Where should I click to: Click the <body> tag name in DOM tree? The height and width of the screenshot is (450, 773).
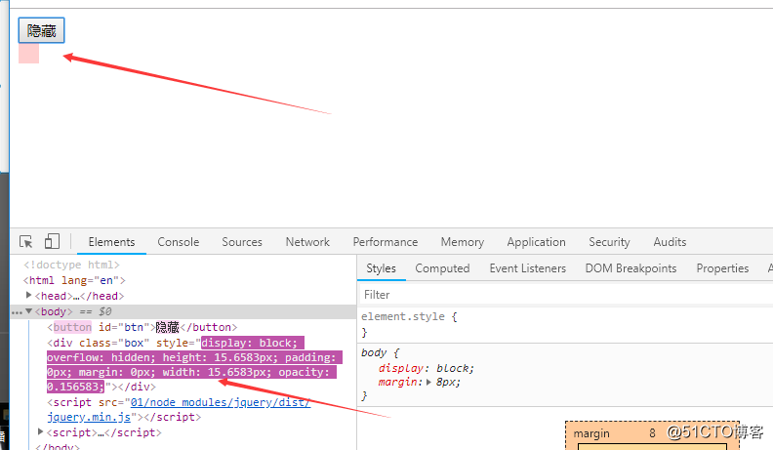click(54, 311)
